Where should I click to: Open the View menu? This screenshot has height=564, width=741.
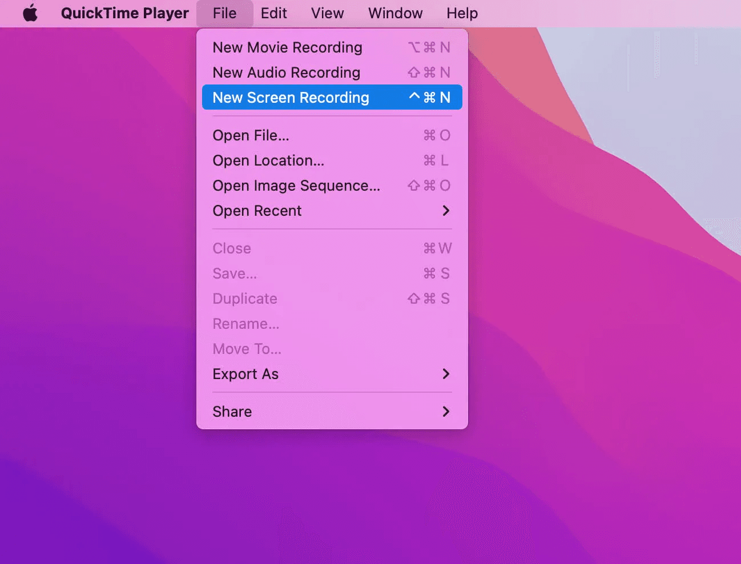(327, 13)
